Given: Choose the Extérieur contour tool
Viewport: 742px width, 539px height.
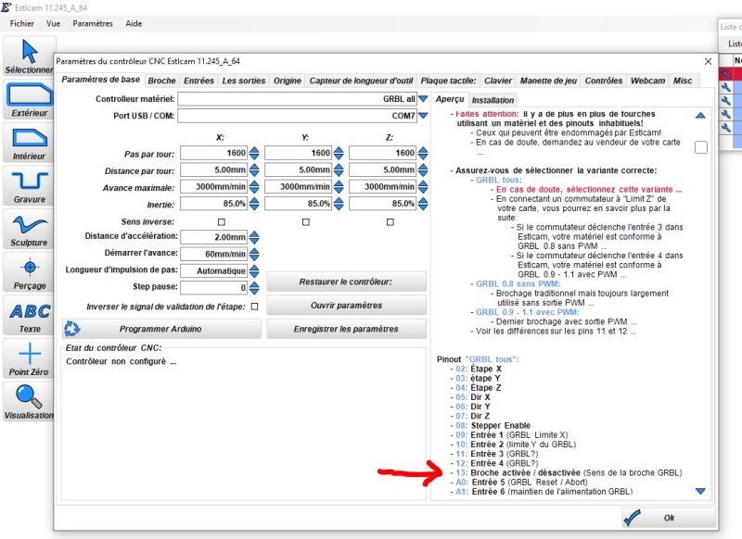Looking at the screenshot, I should point(30,100).
